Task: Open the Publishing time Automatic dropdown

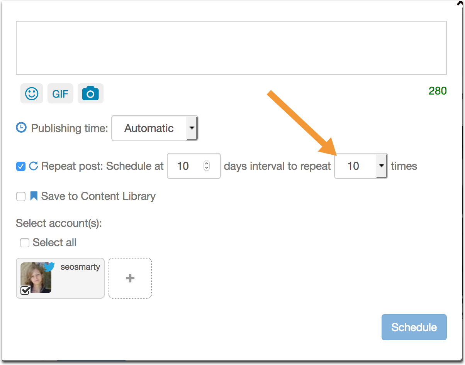Action: (154, 128)
